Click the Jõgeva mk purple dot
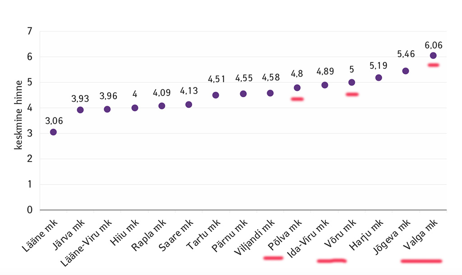462x275 pixels. (x=406, y=71)
